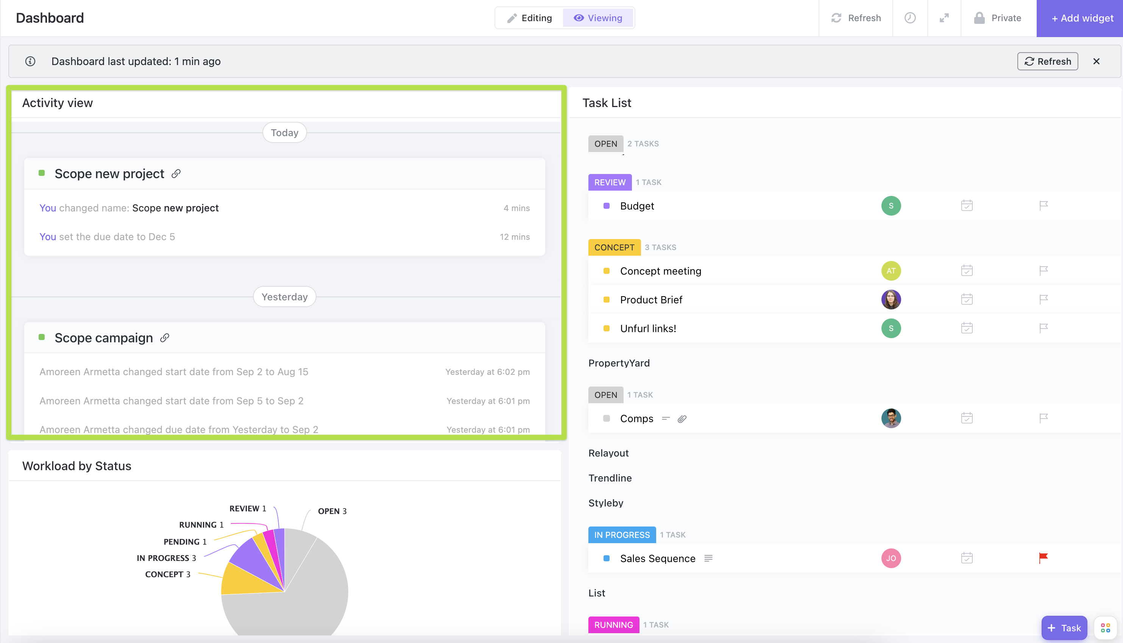Expand the Relayout list section
The image size is (1123, 643).
point(608,453)
